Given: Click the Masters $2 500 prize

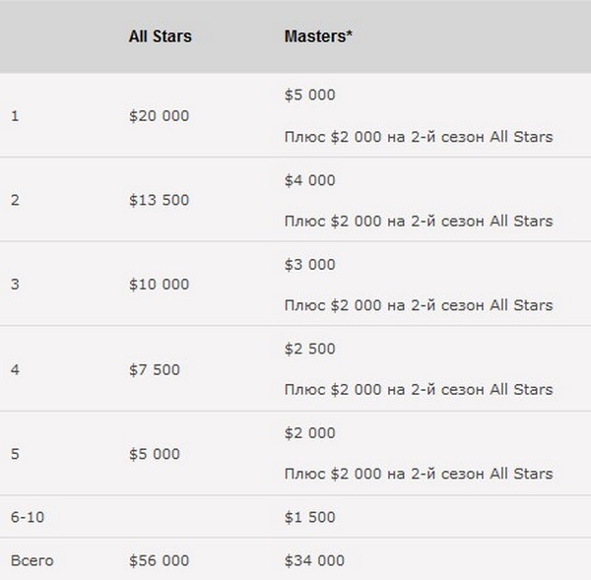Looking at the screenshot, I should pyautogui.click(x=310, y=349).
